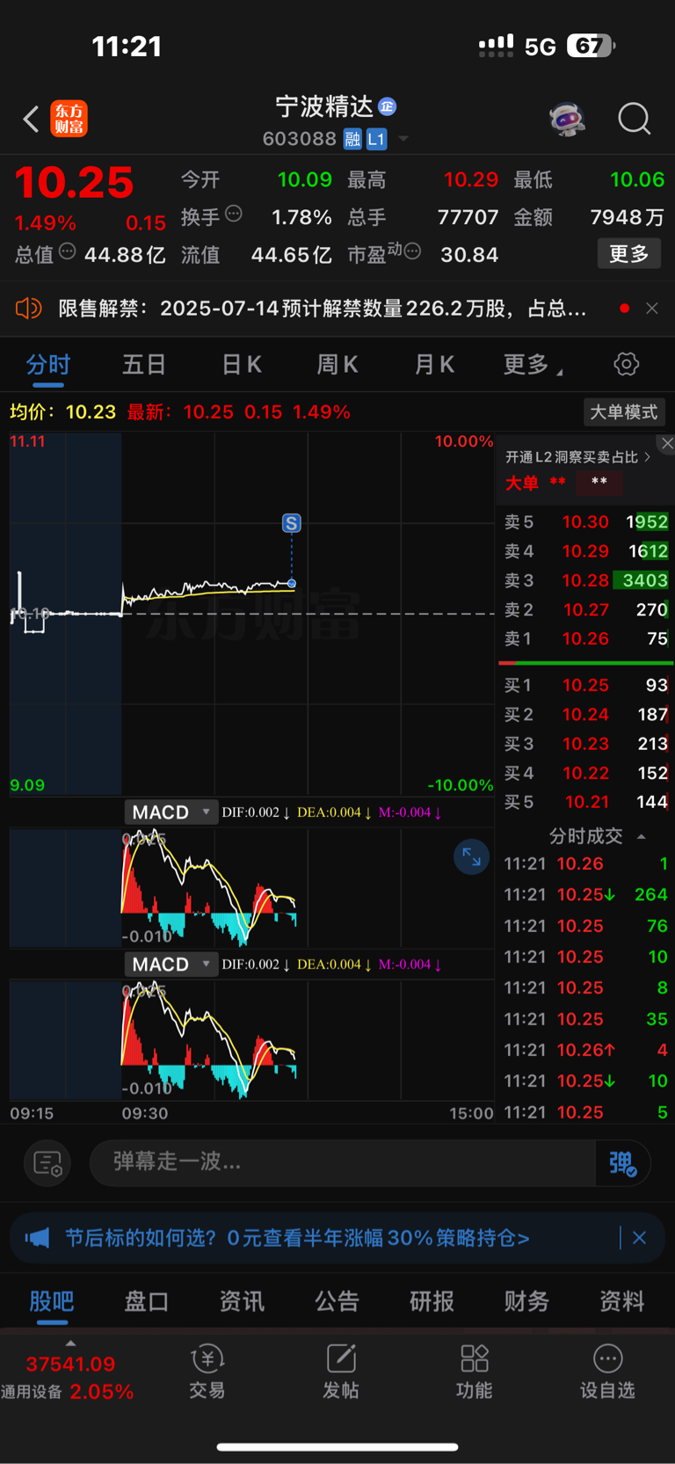Collapse the 分时成交 section arrow
Image resolution: width=675 pixels, height=1464 pixels.
pyautogui.click(x=641, y=836)
